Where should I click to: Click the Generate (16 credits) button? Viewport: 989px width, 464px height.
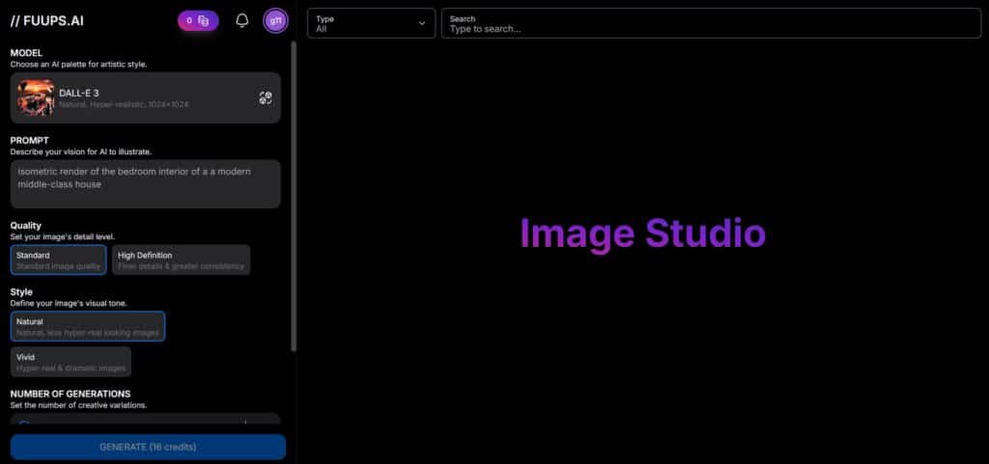pos(148,447)
